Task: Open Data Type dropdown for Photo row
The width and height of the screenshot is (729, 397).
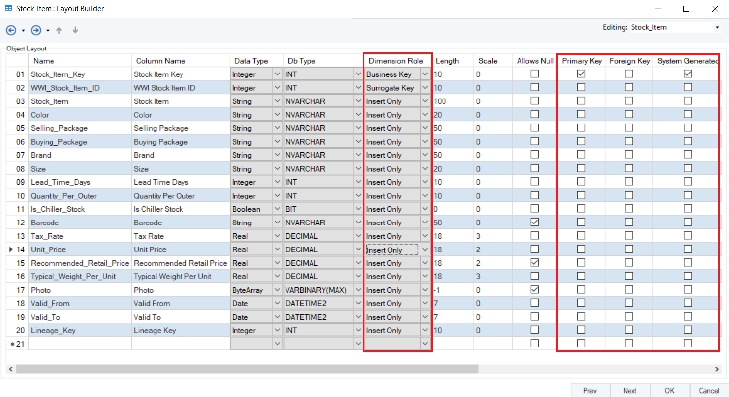Action: [x=278, y=290]
